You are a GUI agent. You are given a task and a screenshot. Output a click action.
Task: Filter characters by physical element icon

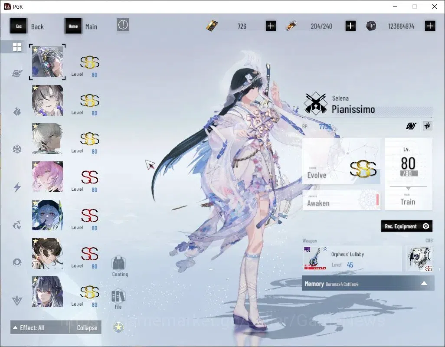[x=17, y=73]
